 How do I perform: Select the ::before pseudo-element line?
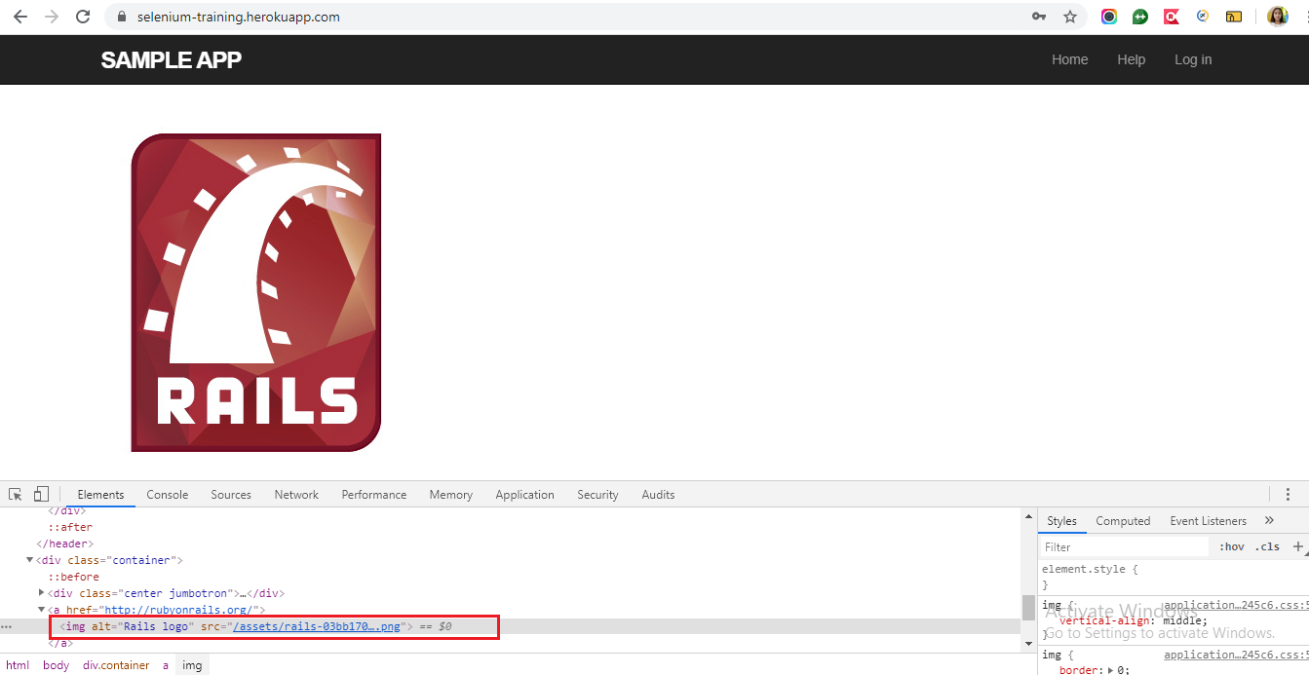coord(74,577)
